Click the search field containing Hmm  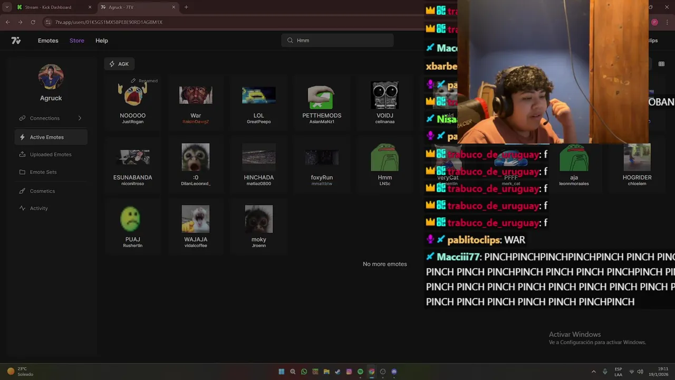[x=337, y=41]
